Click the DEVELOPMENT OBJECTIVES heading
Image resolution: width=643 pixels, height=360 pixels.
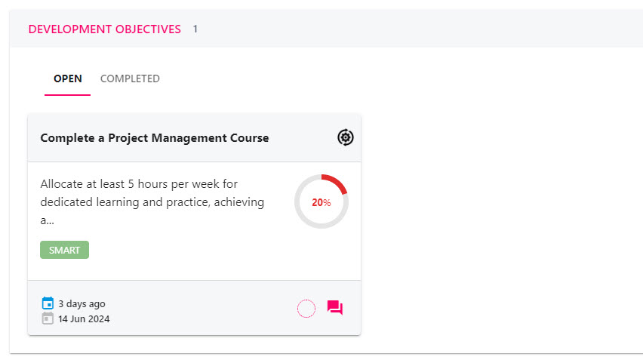pos(105,29)
